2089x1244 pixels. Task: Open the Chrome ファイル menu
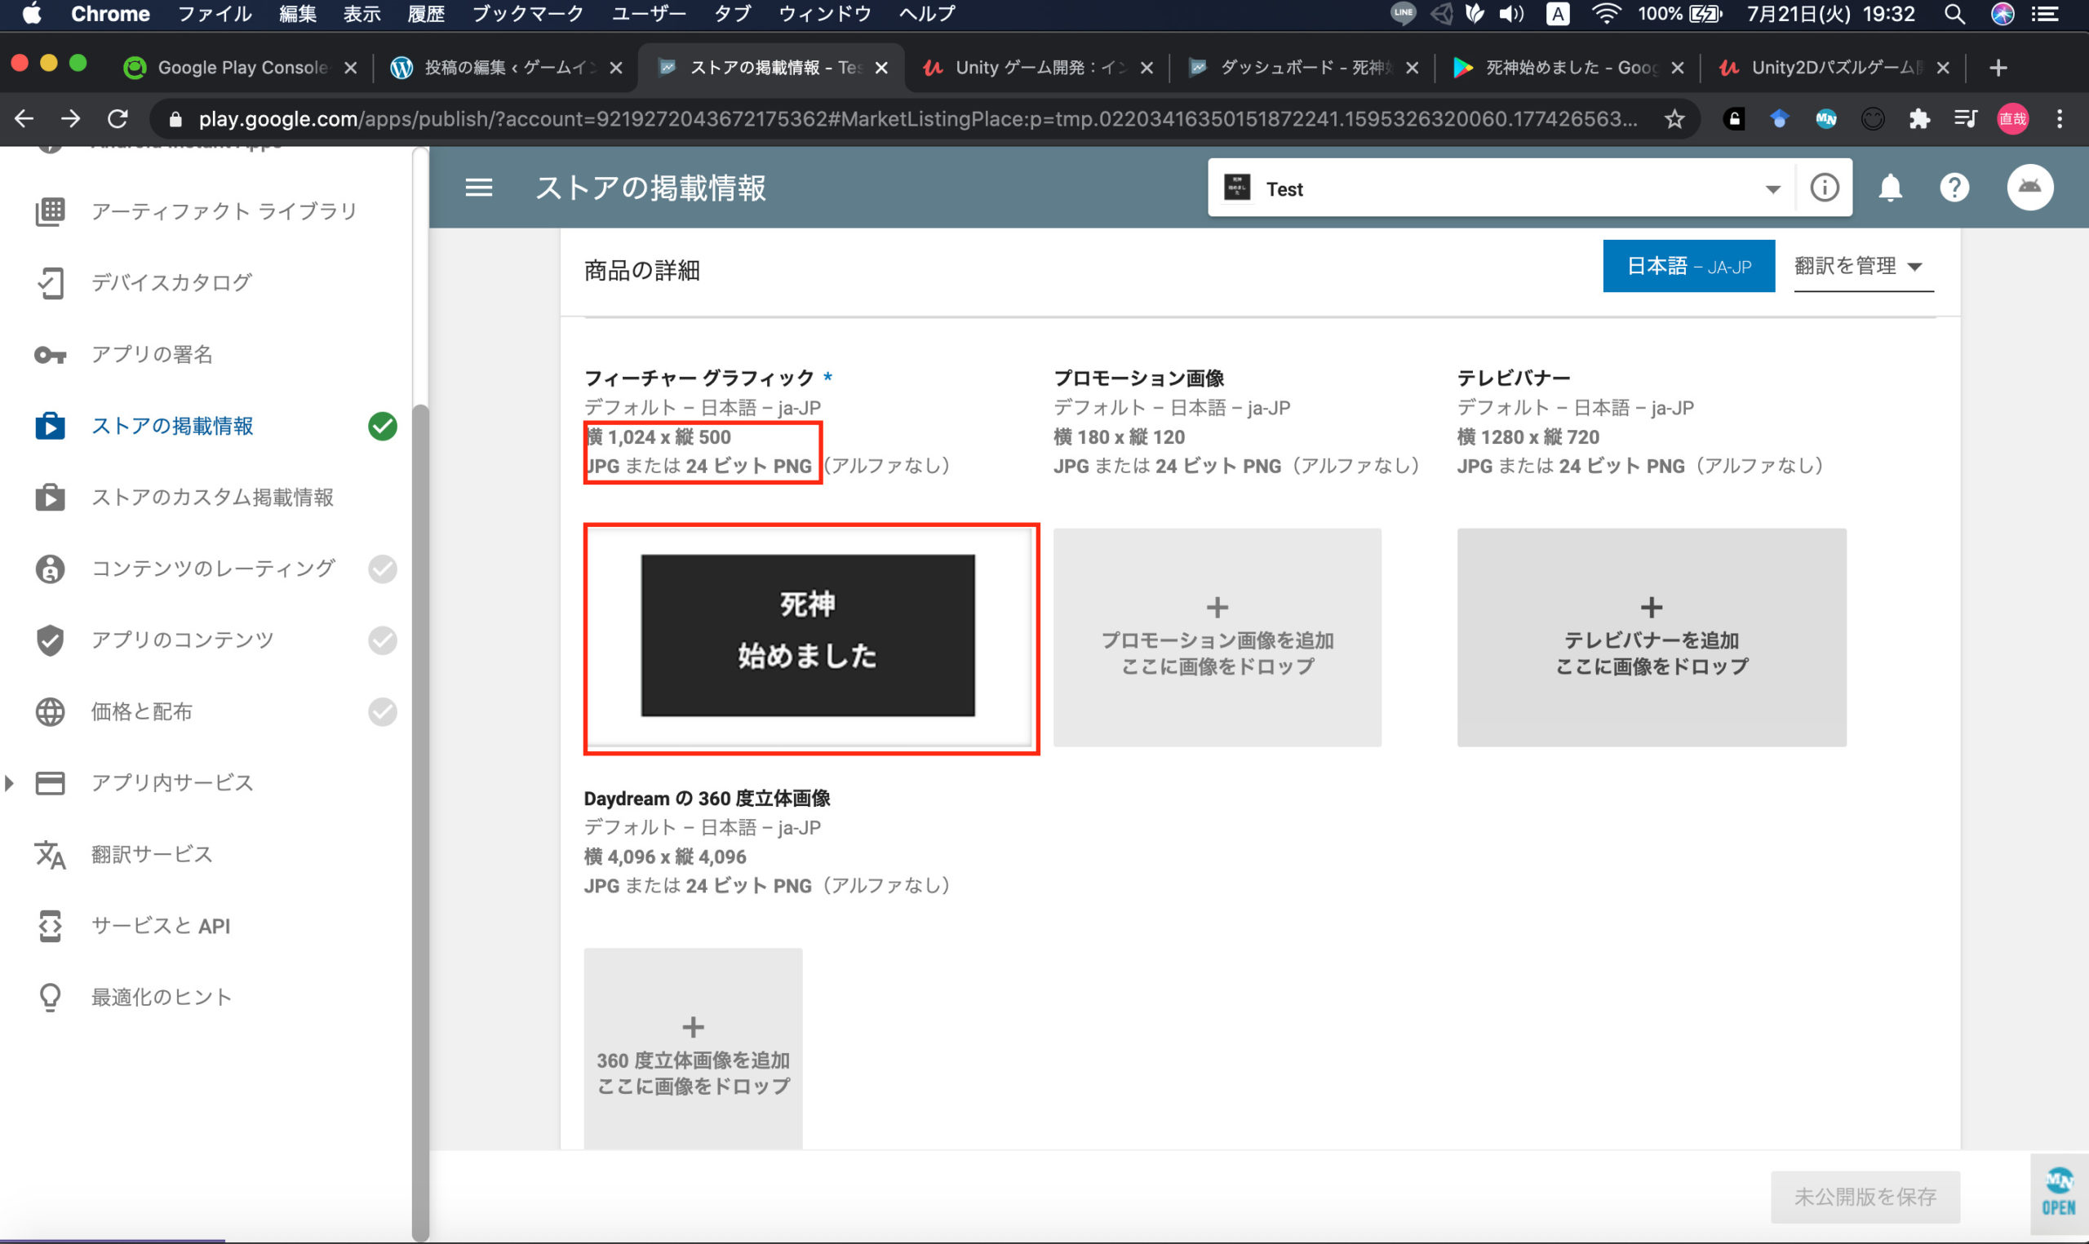point(215,14)
